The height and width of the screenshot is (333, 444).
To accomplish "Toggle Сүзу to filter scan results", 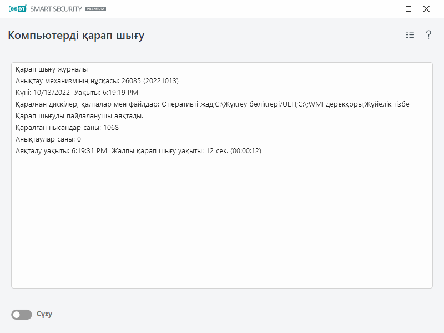I will click(x=21, y=314).
